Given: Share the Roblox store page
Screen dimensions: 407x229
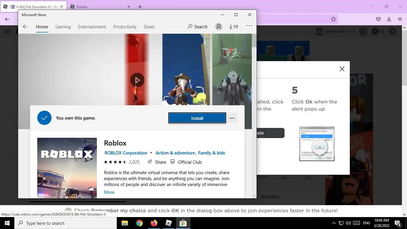Looking at the screenshot, I should [157, 162].
